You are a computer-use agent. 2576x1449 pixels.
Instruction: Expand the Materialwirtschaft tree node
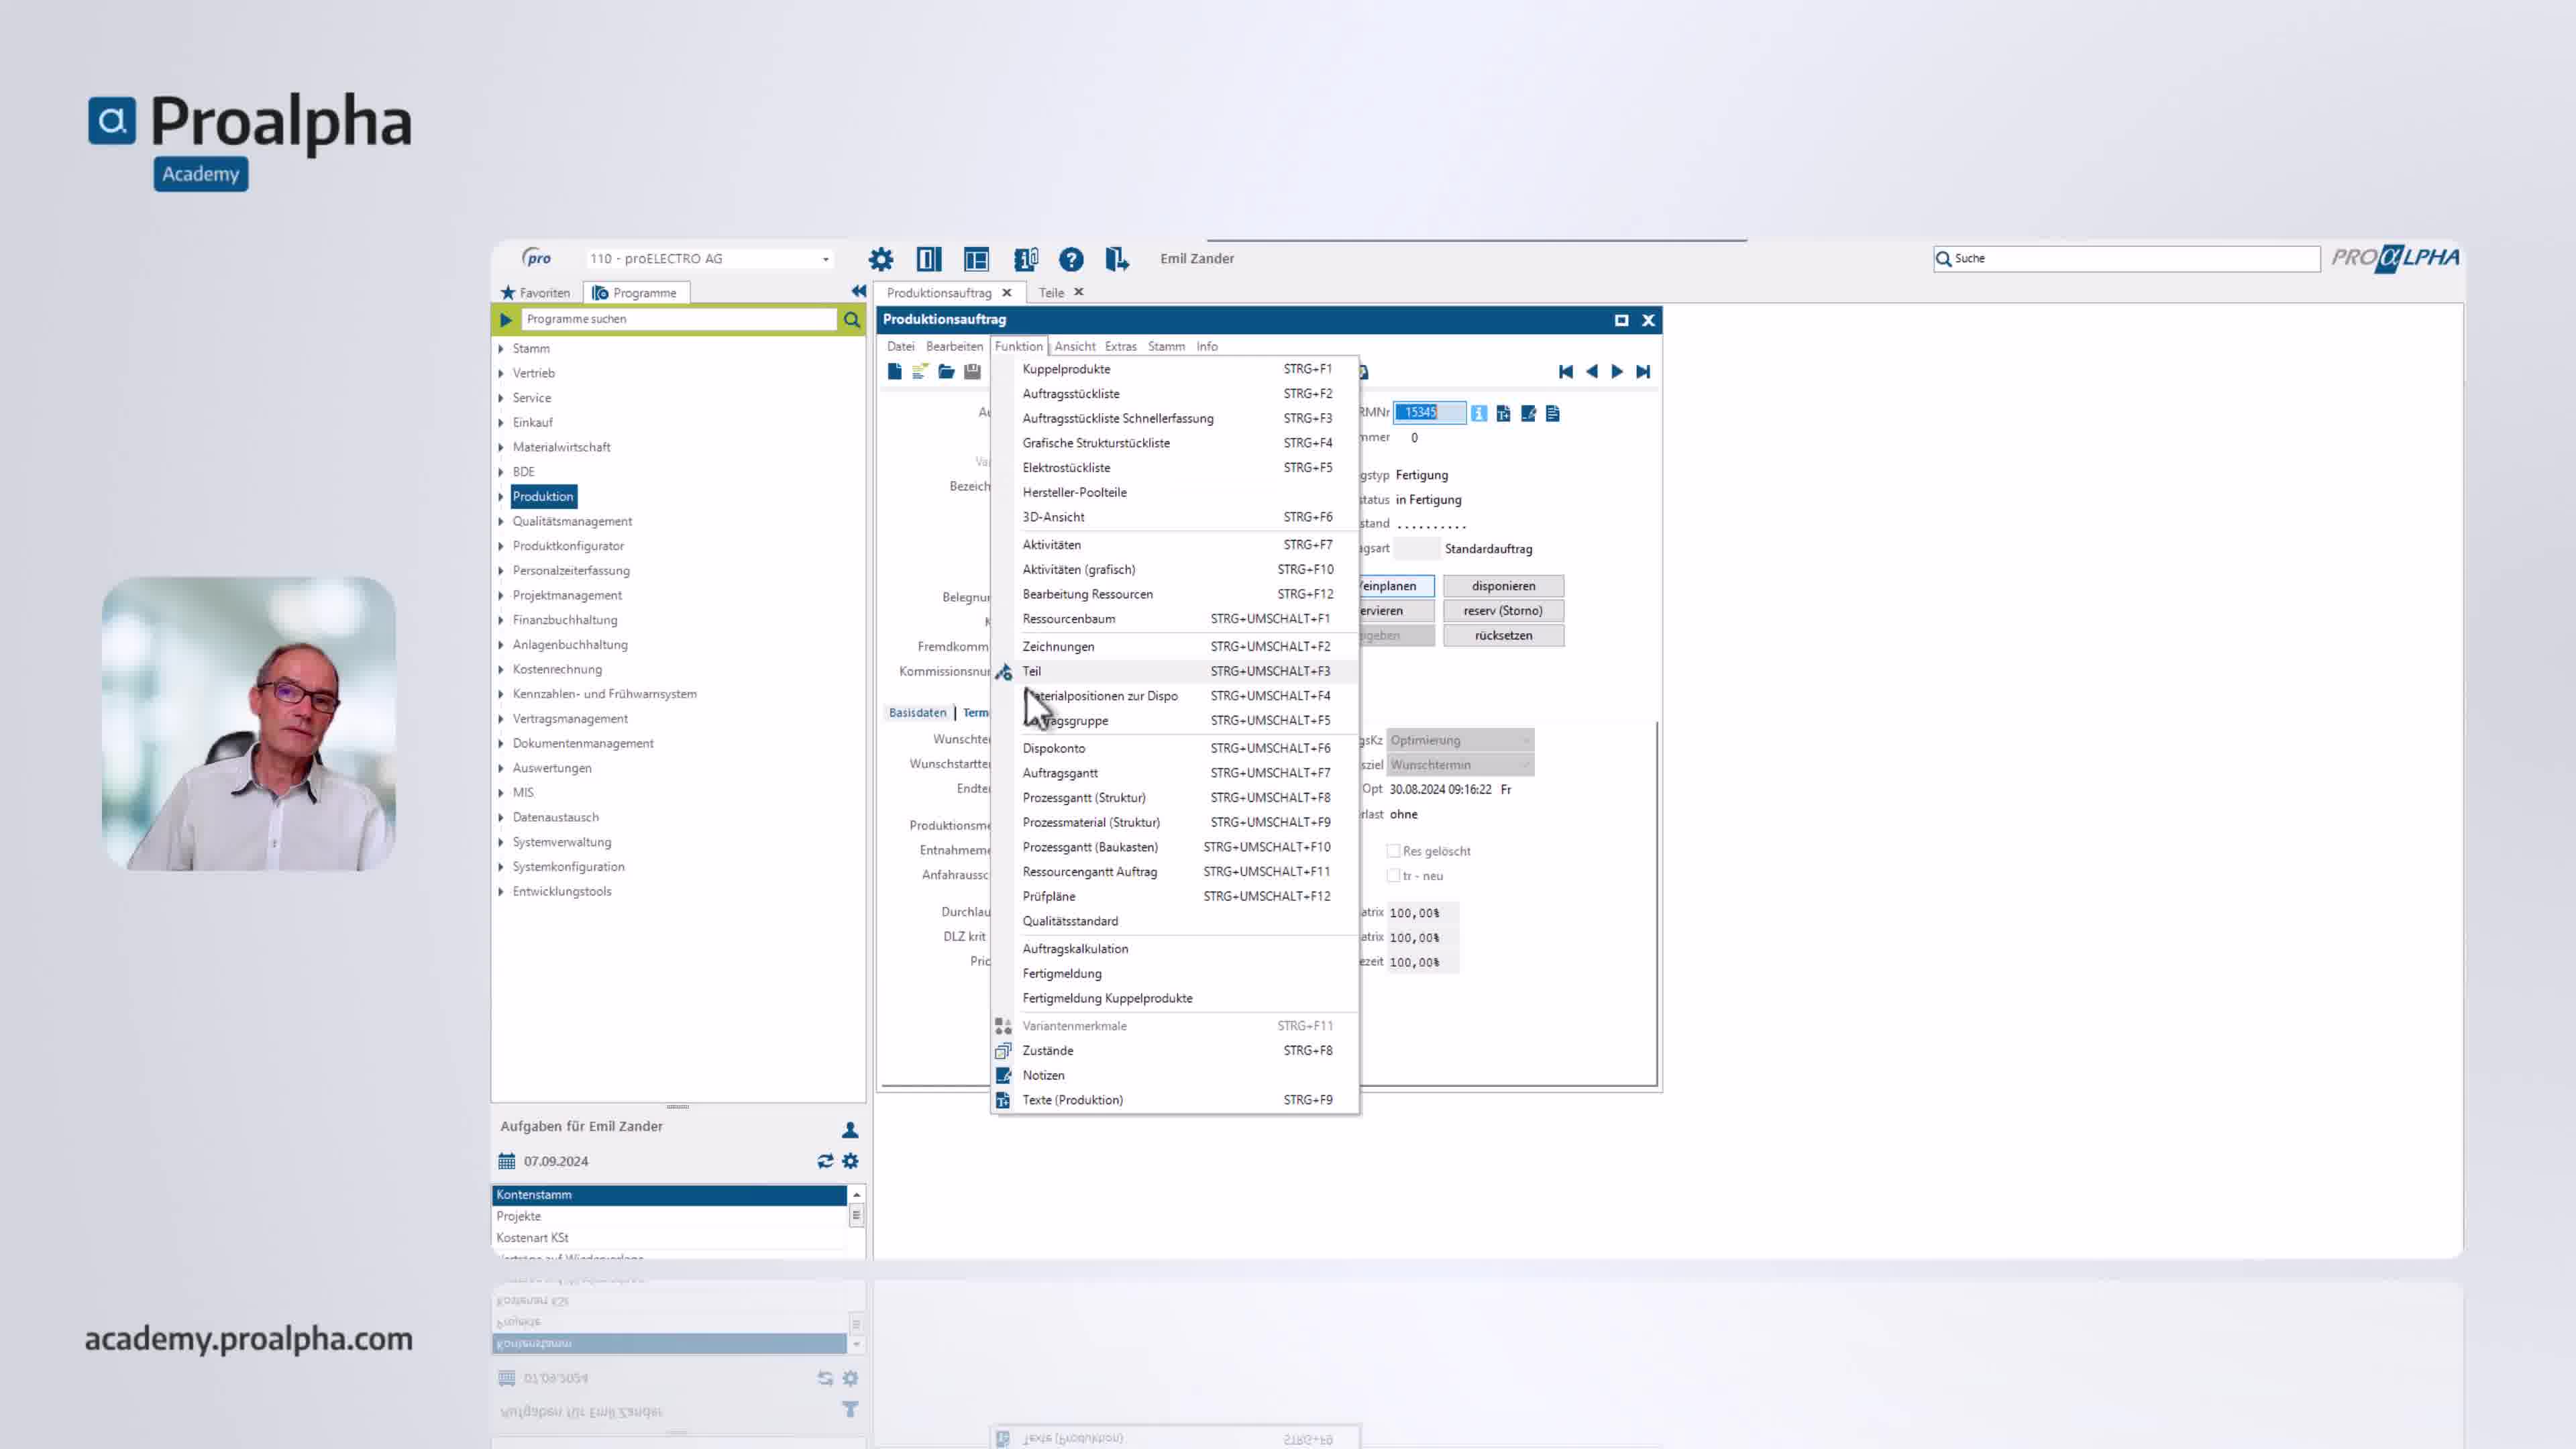pos(501,447)
